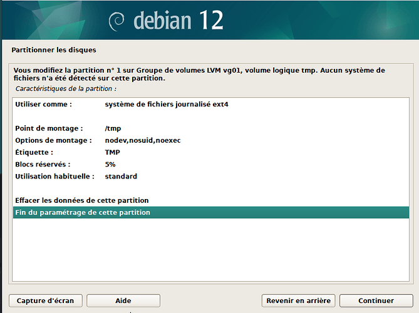Screen dimensions: 419x313
Task: Click the 'Continuer' button
Action: point(376,300)
